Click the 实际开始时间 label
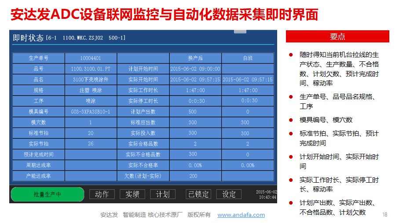This screenshot has width=399, height=223. (143, 80)
